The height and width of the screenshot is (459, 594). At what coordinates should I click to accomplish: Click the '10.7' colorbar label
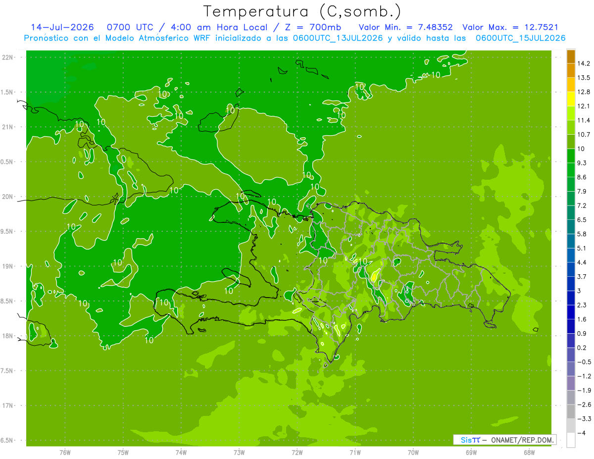[584, 135]
